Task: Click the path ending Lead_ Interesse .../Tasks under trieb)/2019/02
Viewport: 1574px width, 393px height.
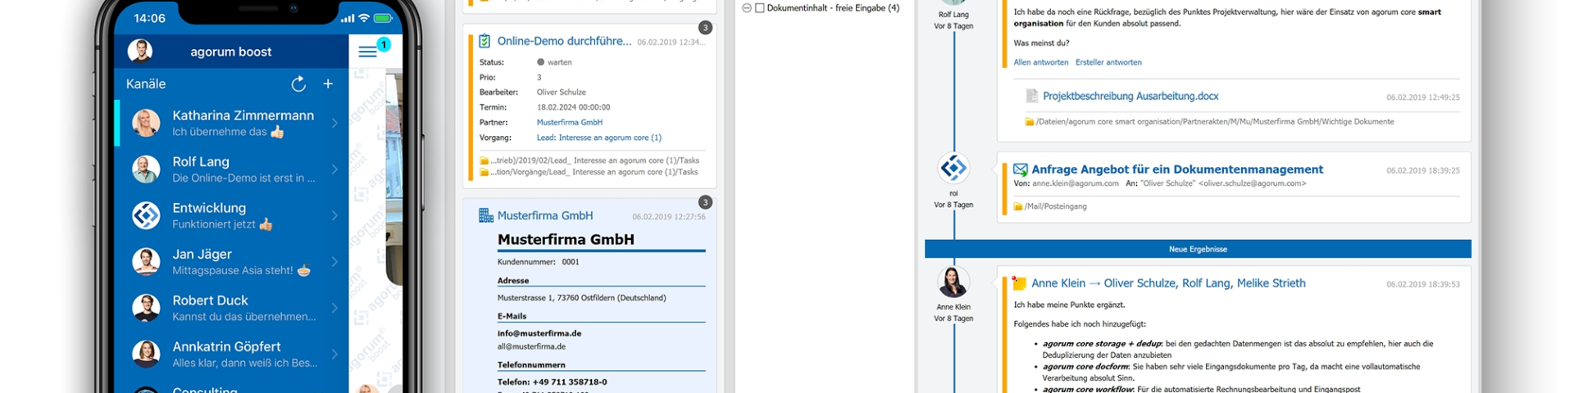Action: click(595, 160)
